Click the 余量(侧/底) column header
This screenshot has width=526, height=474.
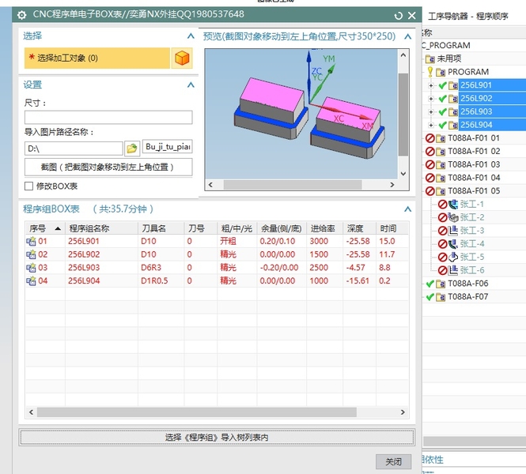pyautogui.click(x=282, y=228)
